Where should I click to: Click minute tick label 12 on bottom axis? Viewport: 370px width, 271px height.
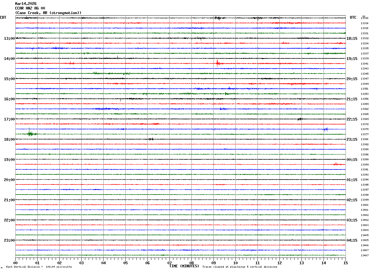(279, 263)
